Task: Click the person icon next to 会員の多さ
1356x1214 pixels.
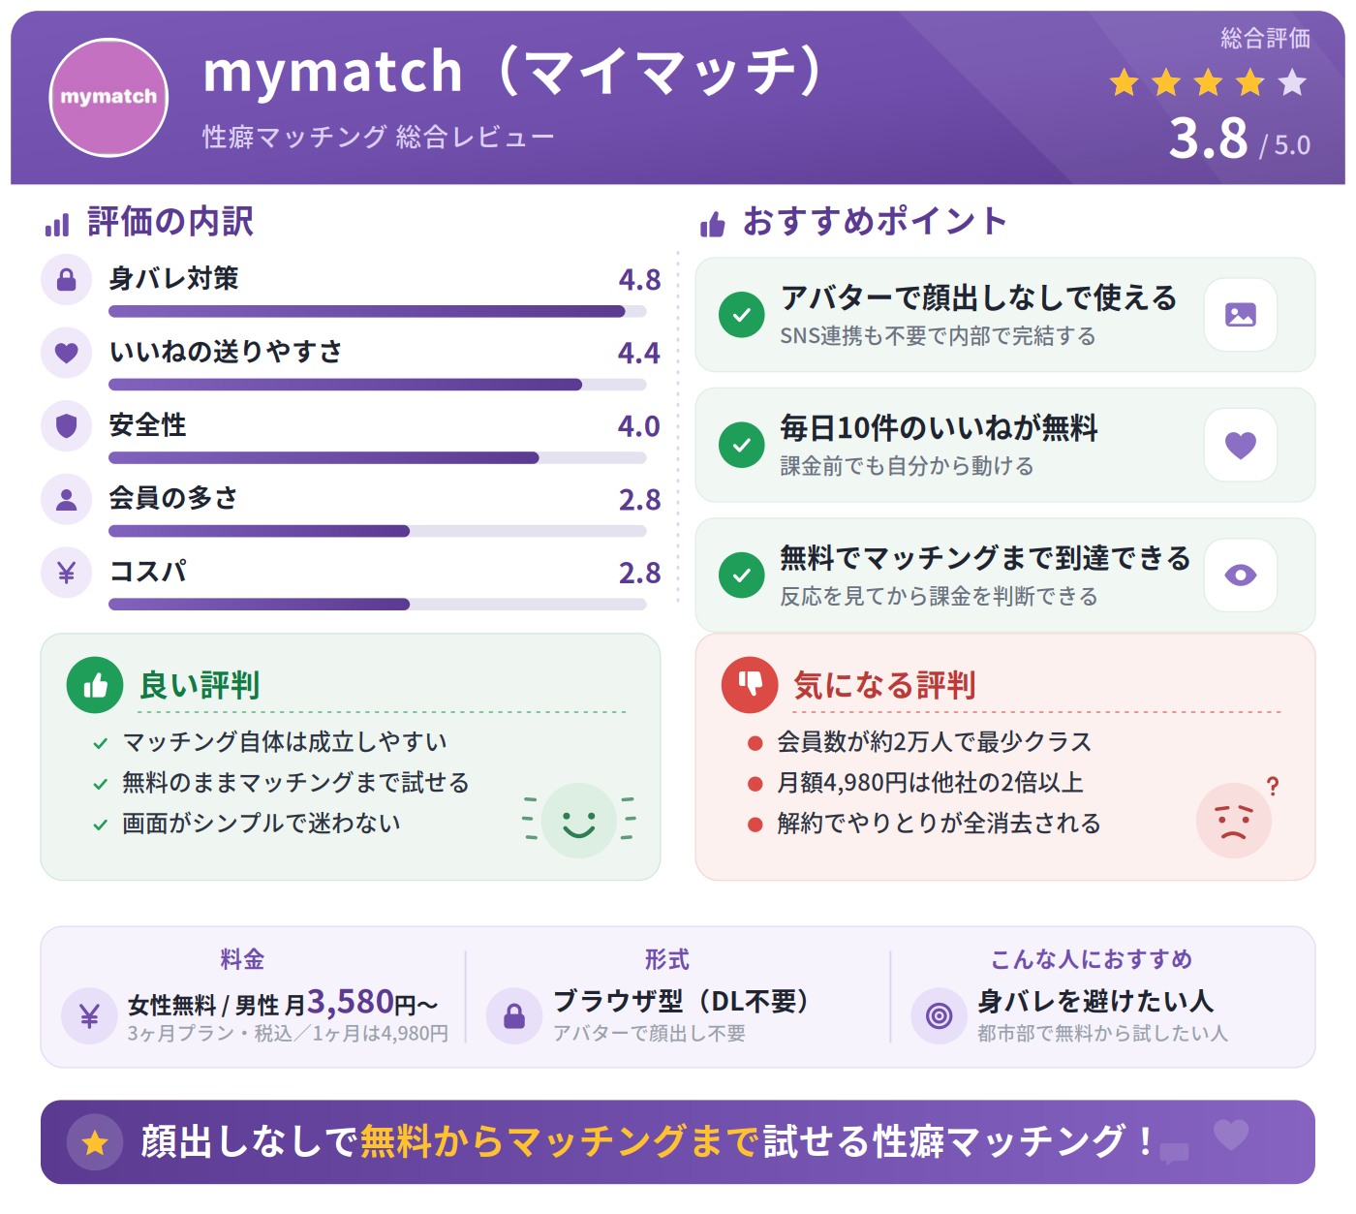Action: tap(66, 500)
